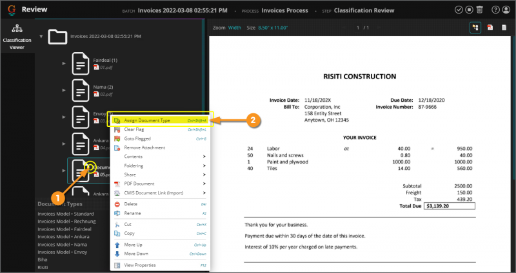Choose Remove Attachment in context menu
516x273 pixels.
point(161,148)
